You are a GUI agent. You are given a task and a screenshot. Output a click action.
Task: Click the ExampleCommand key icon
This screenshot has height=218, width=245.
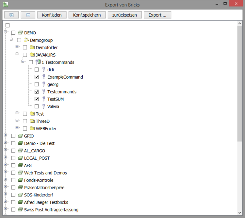(x=43, y=77)
